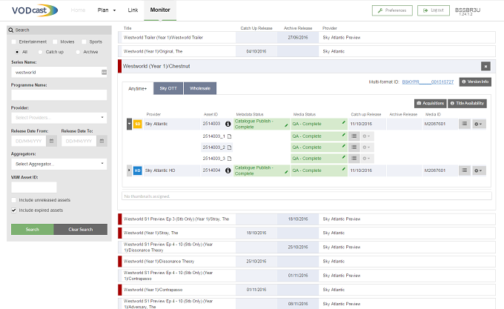Edit metadata status pencil for Sky Atlantic SD
This screenshot has width=504, height=309.
pyautogui.click(x=286, y=125)
